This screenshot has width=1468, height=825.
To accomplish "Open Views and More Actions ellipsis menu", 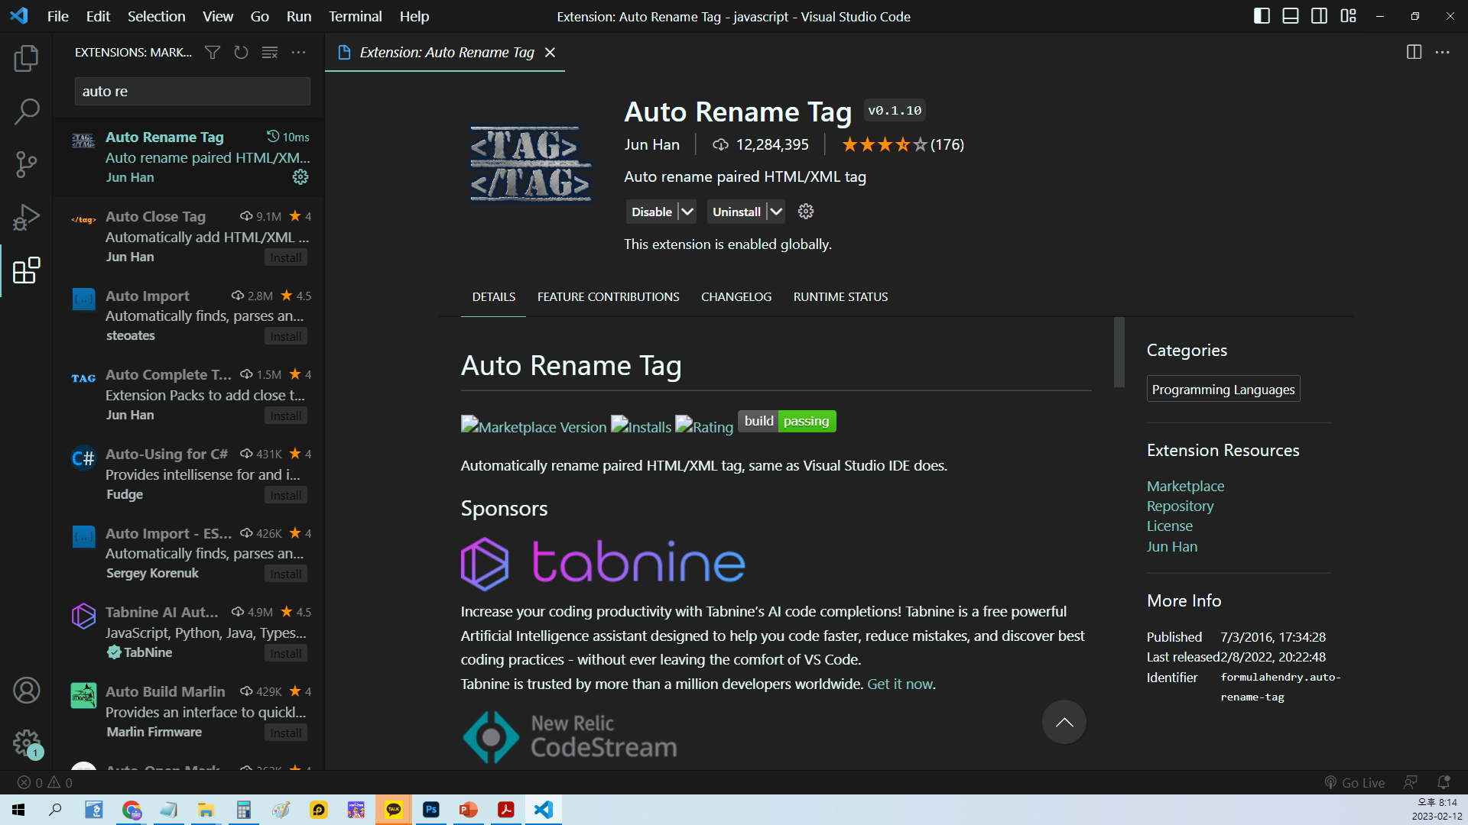I will 299,52.
